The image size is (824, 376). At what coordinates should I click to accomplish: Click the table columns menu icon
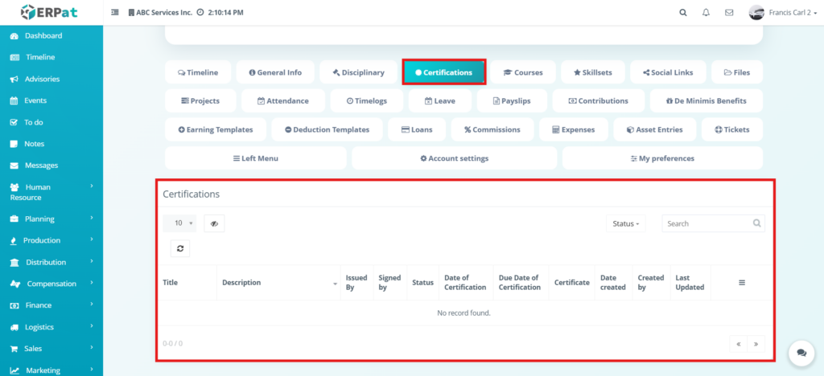point(742,283)
